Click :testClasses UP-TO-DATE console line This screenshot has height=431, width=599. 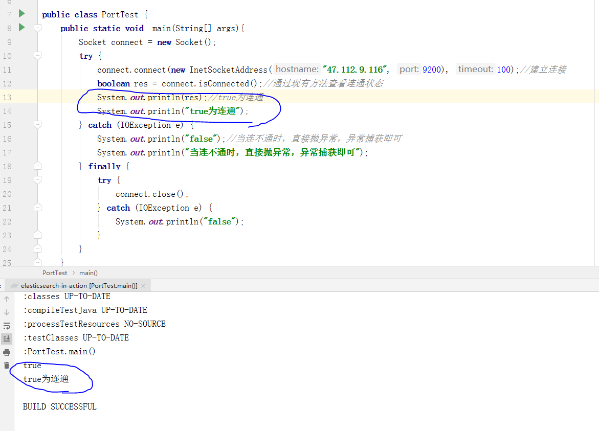(76, 337)
